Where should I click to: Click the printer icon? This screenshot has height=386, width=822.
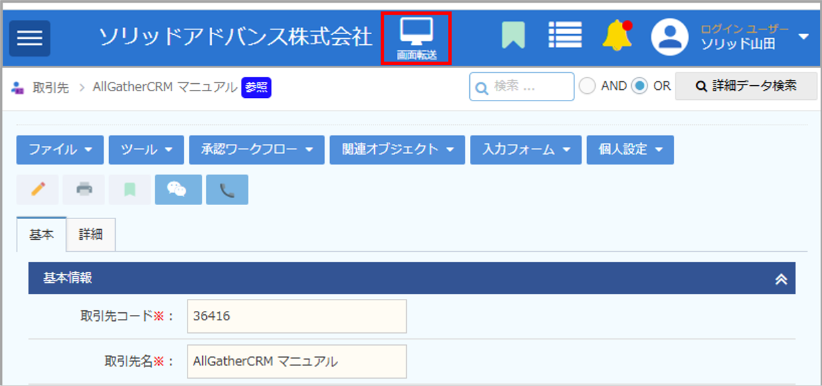coord(84,190)
